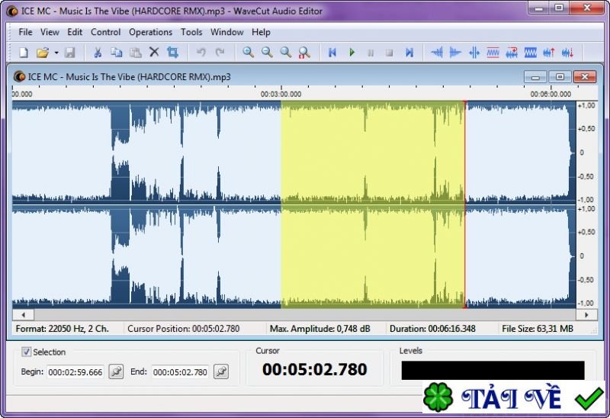This screenshot has height=418, width=610.
Task: Expand the Open file dropdown arrow
Action: [x=56, y=53]
